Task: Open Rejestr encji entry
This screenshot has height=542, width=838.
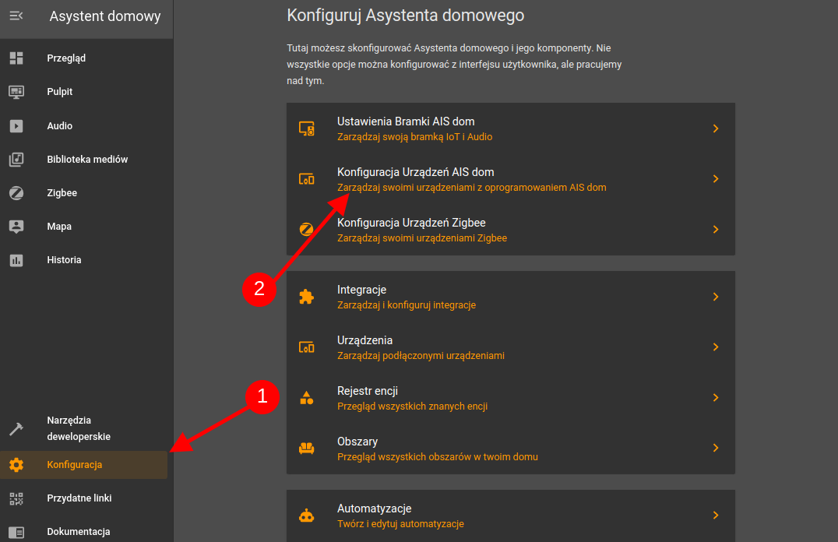Action: 510,398
